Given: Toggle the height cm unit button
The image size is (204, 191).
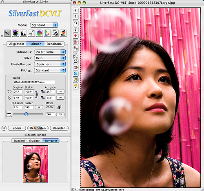Looking at the screenshot, I should [x=60, y=98].
